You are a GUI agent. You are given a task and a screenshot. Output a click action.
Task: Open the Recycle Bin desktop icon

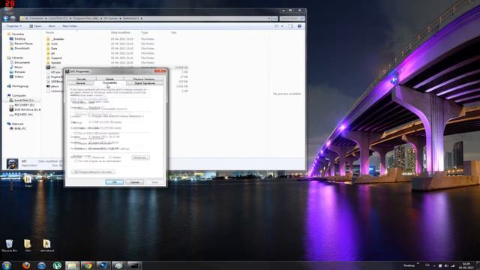pyautogui.click(x=9, y=245)
